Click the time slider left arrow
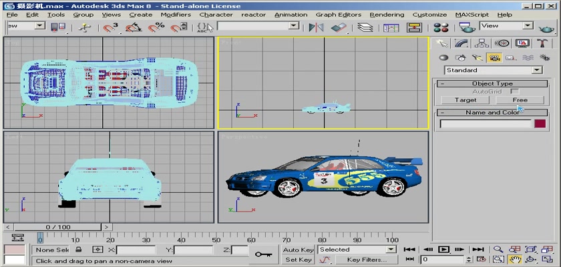Screen dimensions: 561x267 coord(8,227)
